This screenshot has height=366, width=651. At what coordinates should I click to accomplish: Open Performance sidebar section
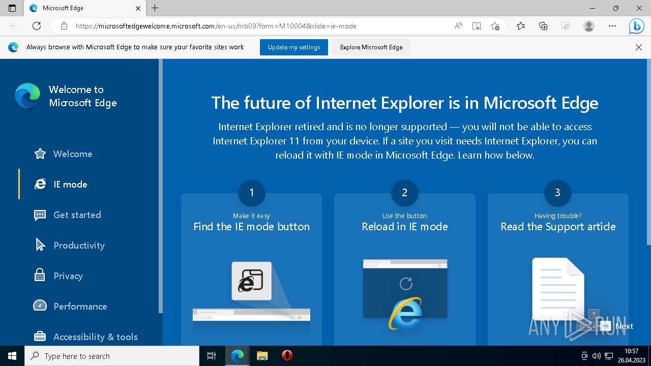pyautogui.click(x=80, y=307)
